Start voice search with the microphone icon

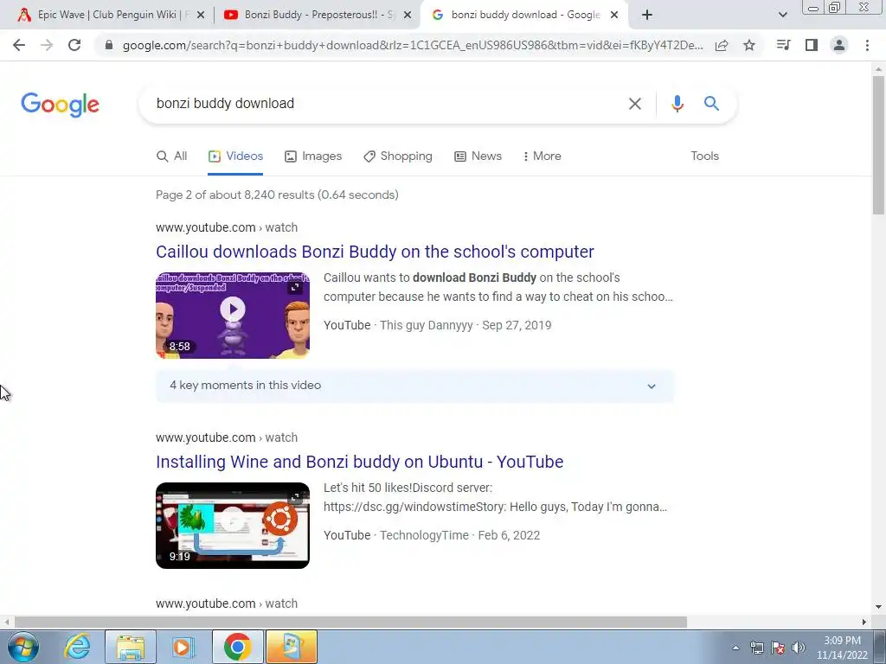coord(677,104)
